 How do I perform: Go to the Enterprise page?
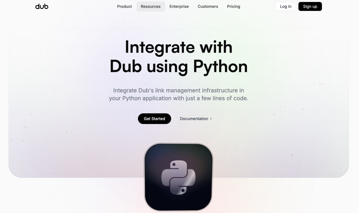point(179,6)
